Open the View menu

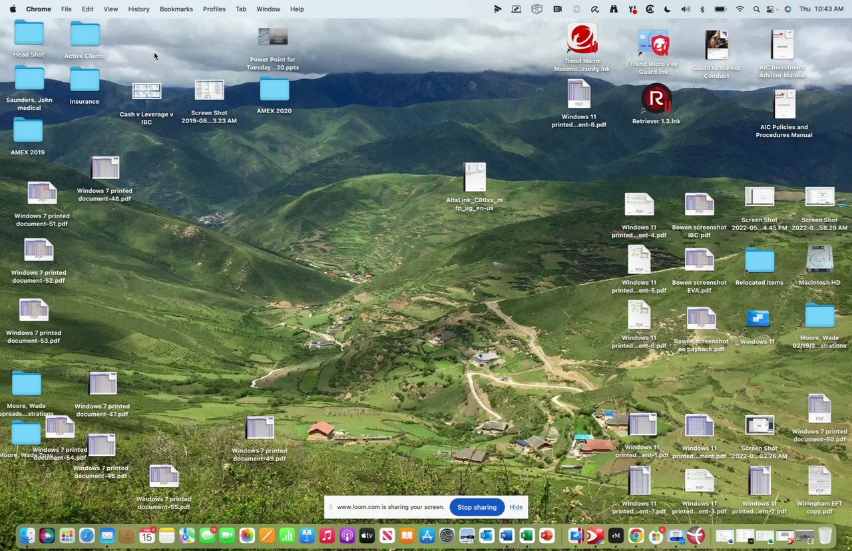110,9
